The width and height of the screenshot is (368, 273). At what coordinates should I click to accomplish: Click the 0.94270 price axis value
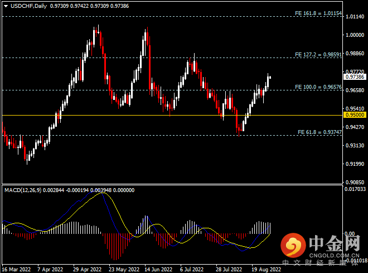(355, 127)
